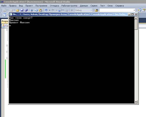The height and width of the screenshot is (117, 146).
Task: Collapse the third code outlining marker
Action: point(7,52)
